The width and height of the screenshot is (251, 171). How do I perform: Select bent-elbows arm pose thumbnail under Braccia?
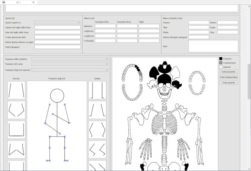[16, 110]
